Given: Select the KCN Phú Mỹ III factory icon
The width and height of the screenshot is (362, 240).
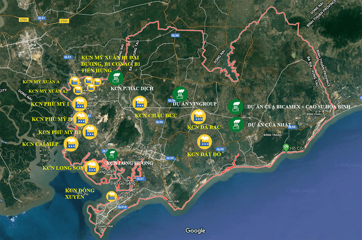Looking at the screenshot, I should (90, 132).
